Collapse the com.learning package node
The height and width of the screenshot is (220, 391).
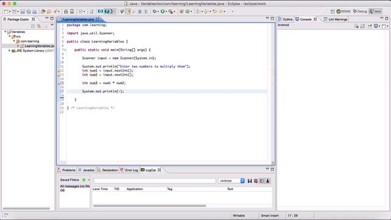[x=14, y=41]
